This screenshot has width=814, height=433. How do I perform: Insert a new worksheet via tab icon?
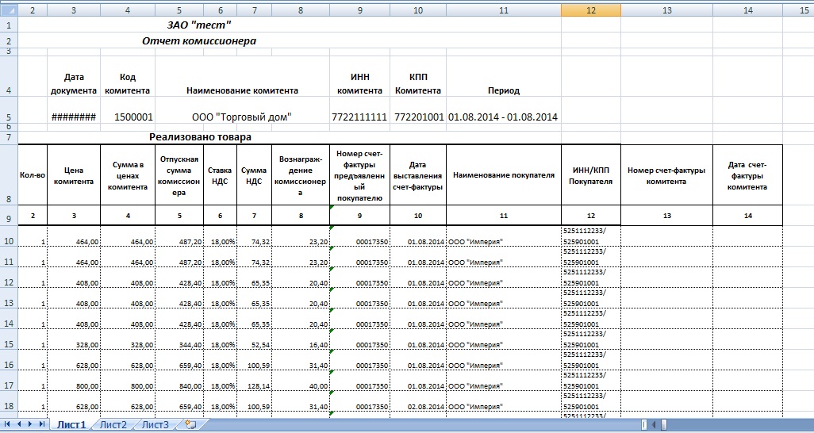(x=190, y=425)
